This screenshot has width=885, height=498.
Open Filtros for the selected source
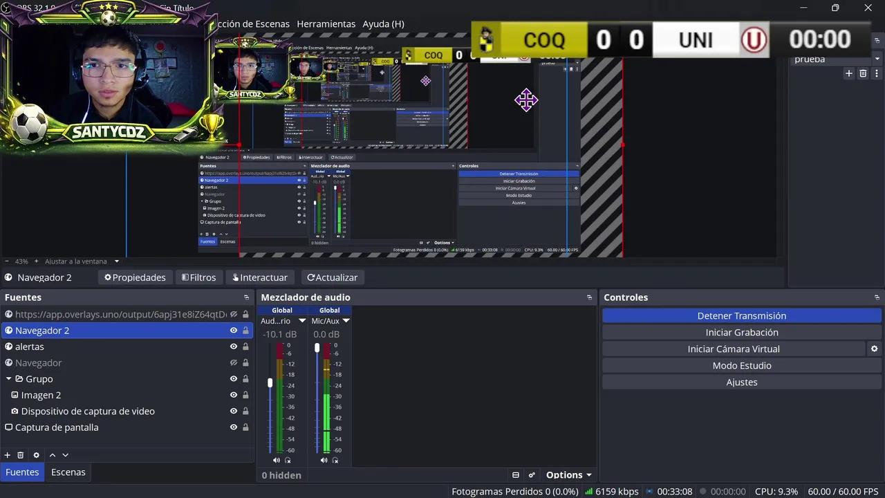[x=198, y=277]
